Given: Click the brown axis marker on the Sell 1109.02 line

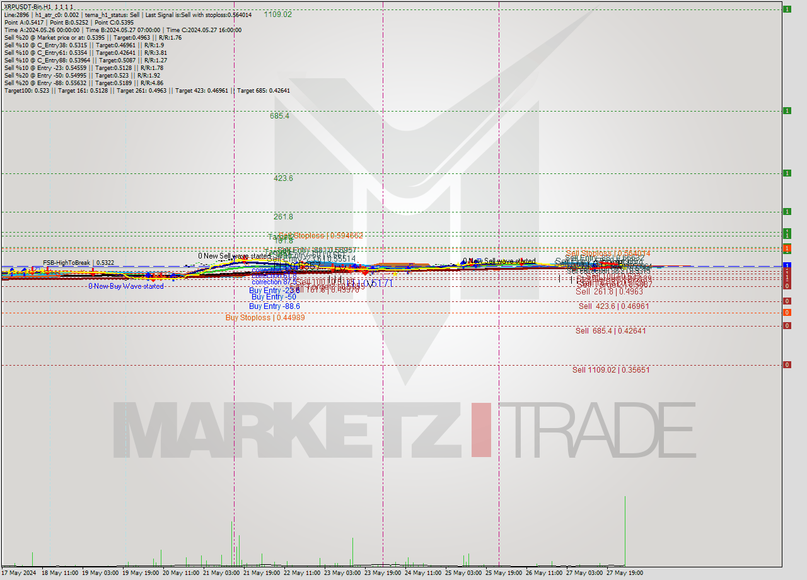Looking at the screenshot, I should [x=787, y=365].
